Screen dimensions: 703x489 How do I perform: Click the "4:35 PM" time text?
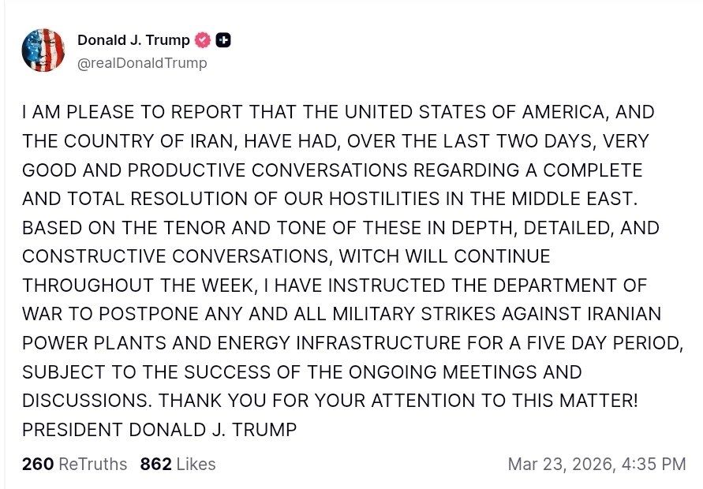pyautogui.click(x=653, y=464)
